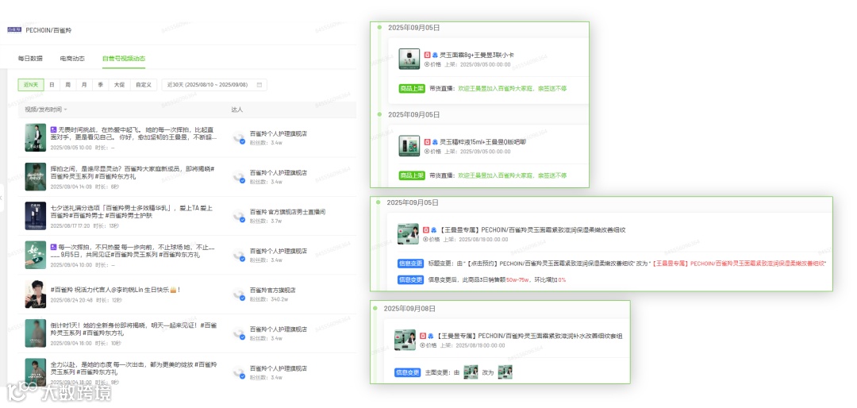Open the 近30天 date range picker
Viewport: 857px width, 408px height.
coord(214,85)
